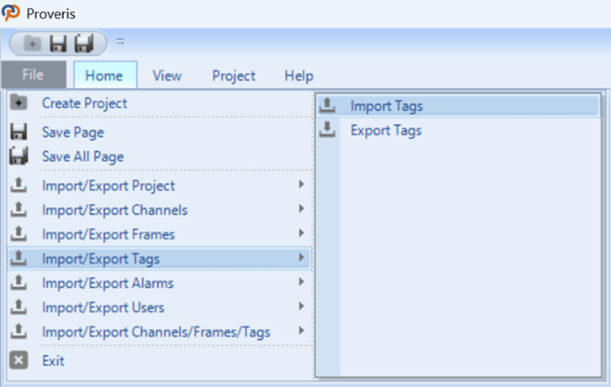Expand the Import/Export Channels submenu arrow
Viewport: 611px width, 387px height.
click(301, 209)
